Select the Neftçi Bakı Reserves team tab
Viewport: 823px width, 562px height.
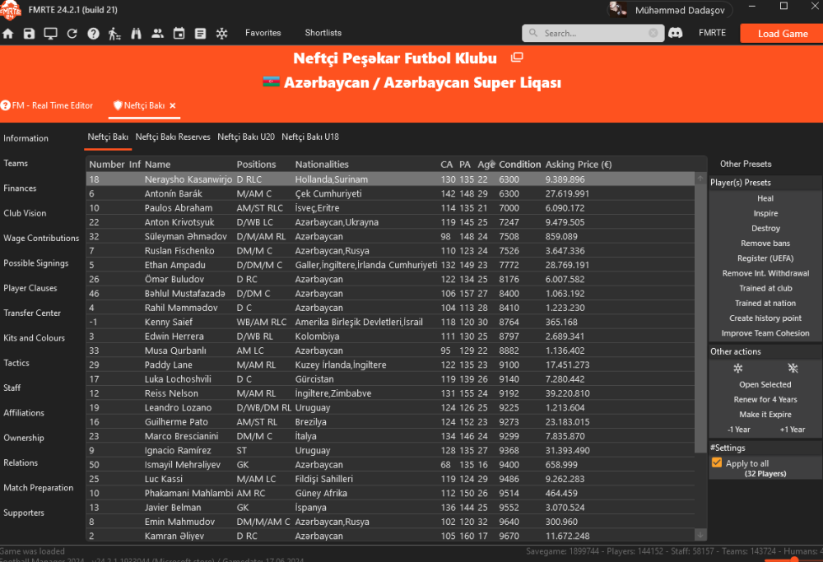point(173,137)
